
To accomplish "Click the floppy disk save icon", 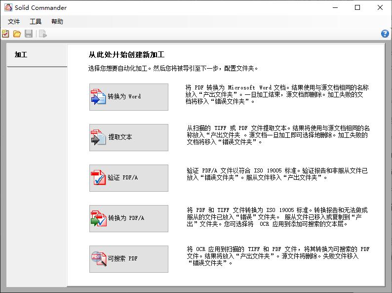I will pyautogui.click(x=29, y=34).
